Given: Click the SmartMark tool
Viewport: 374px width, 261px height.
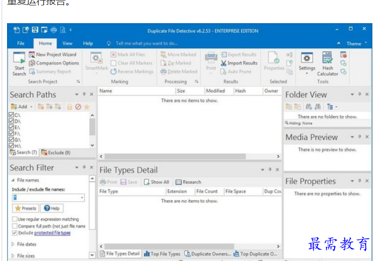Looking at the screenshot, I should point(96,62).
